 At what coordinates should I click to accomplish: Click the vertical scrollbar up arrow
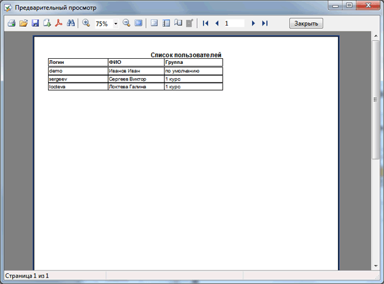[x=376, y=36]
